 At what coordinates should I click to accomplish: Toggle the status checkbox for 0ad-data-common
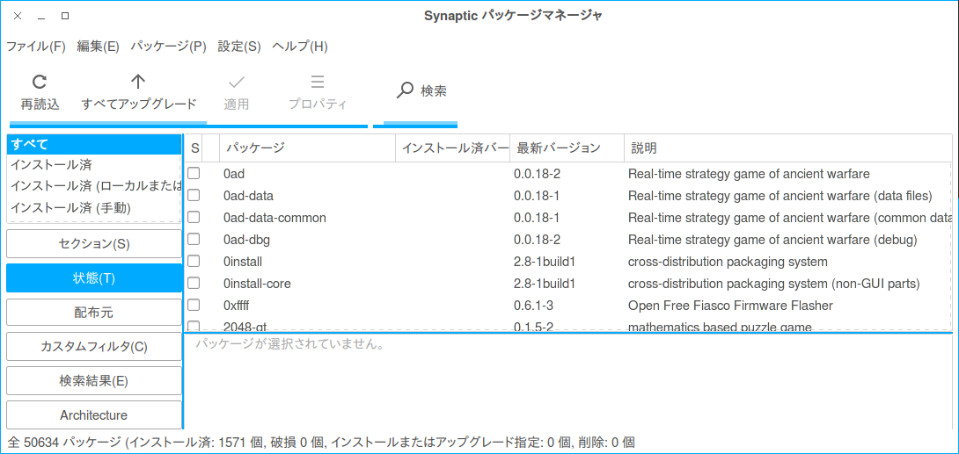tap(194, 217)
